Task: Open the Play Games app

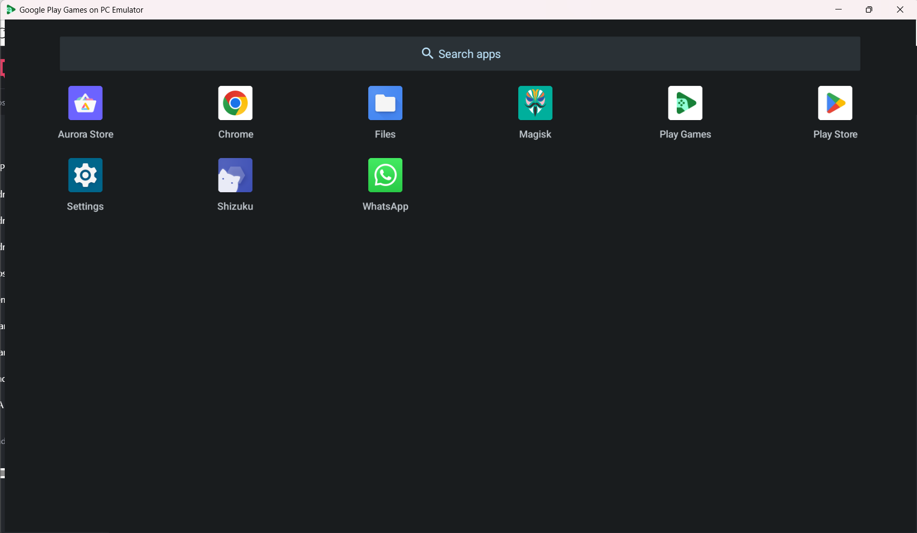Action: pyautogui.click(x=685, y=103)
